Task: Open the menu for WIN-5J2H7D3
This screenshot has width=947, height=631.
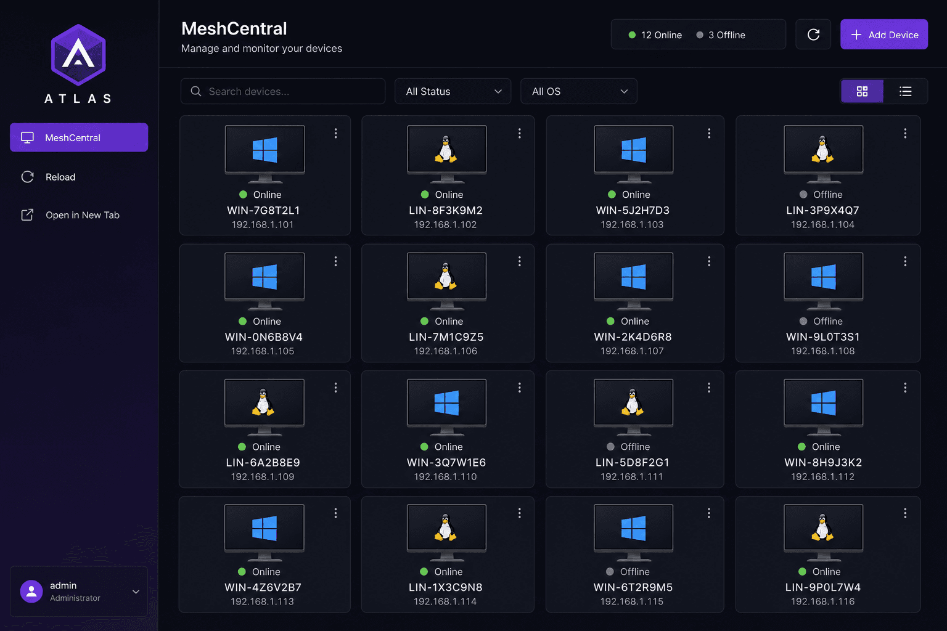Action: tap(709, 133)
